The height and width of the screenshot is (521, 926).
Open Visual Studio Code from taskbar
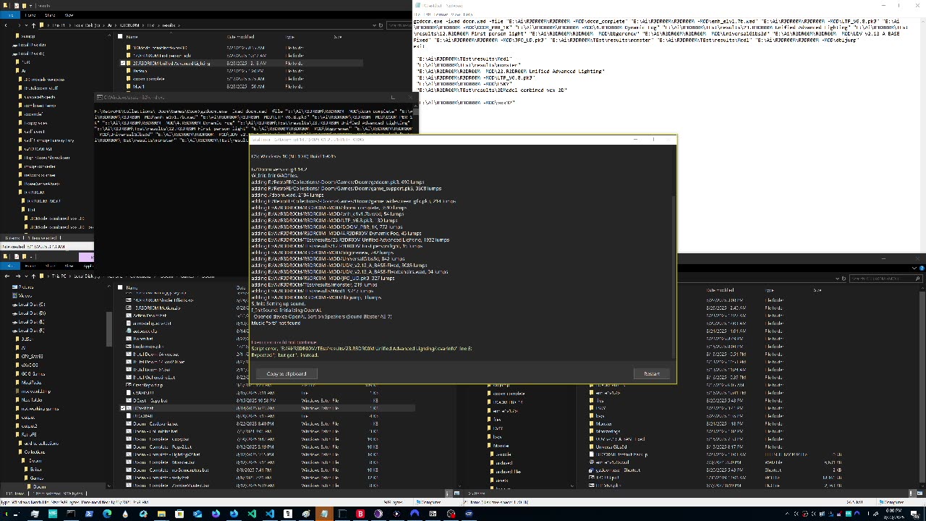(270, 514)
